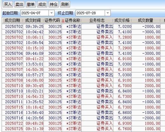Click the 刷新 refresh button
Image resolution: width=165 pixels, height=132 pixels.
pos(65,4)
